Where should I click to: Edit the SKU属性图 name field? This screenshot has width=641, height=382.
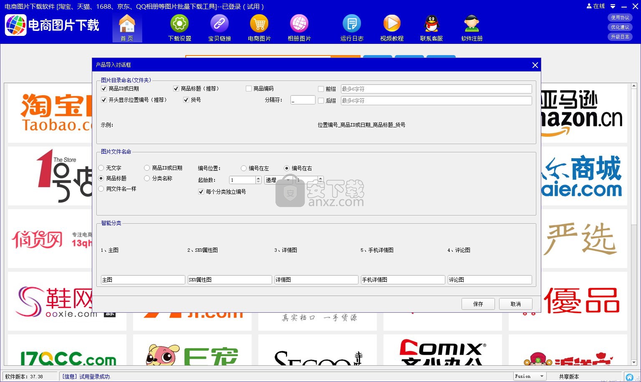pyautogui.click(x=230, y=280)
